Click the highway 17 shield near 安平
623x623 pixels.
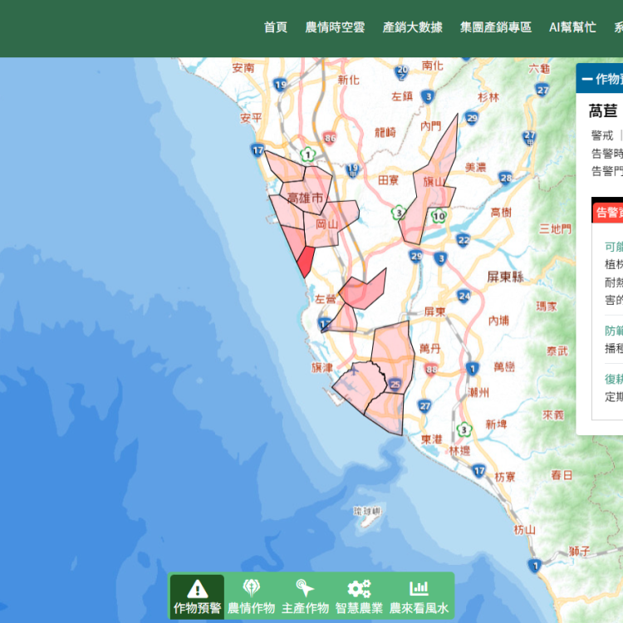click(258, 150)
